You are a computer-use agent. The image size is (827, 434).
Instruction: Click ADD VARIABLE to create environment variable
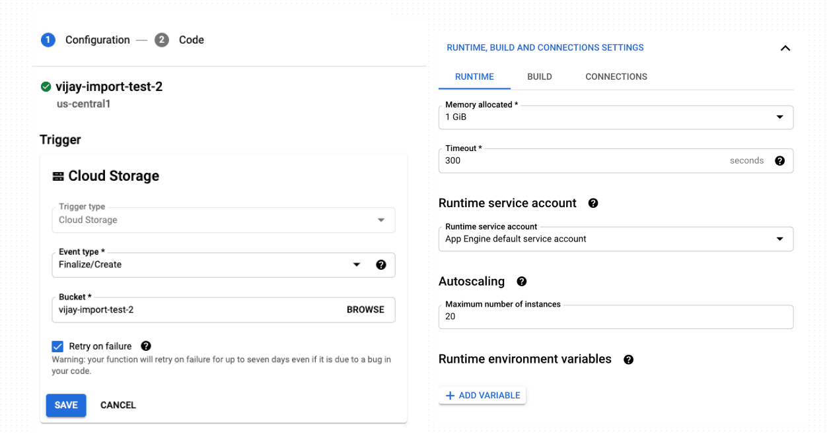pos(482,395)
